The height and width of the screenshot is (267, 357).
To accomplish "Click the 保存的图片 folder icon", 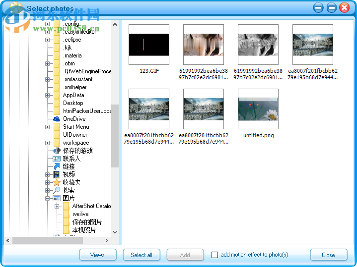I will [x=66, y=222].
